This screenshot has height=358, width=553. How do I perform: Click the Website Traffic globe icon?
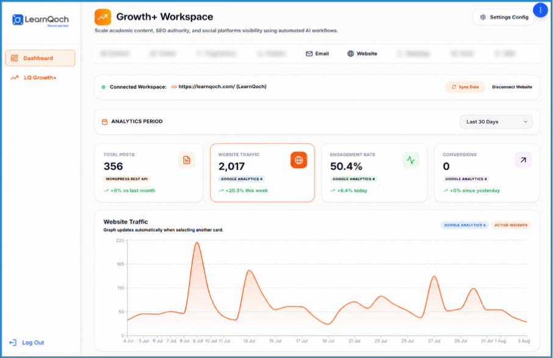298,160
